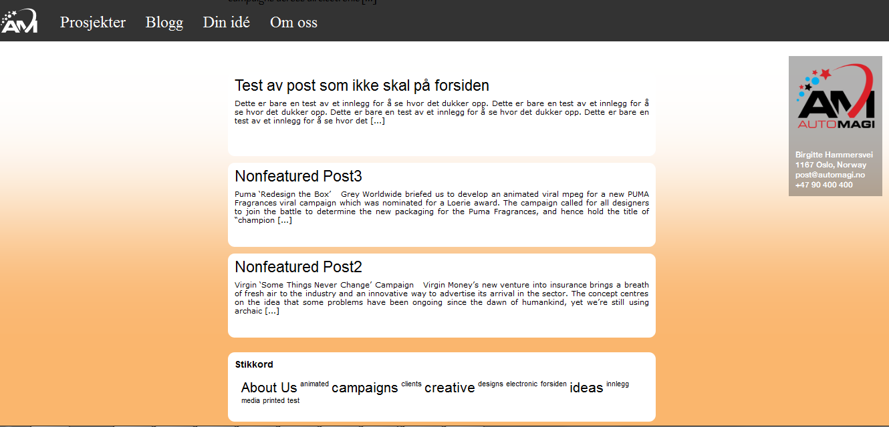889x427 pixels.
Task: Click the excerpt beginning 'Puma ‘Redesign the Box’'
Action: pyautogui.click(x=442, y=207)
